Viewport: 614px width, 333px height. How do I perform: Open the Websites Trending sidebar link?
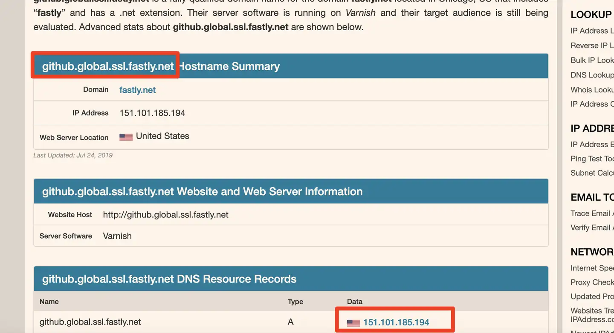(x=592, y=315)
